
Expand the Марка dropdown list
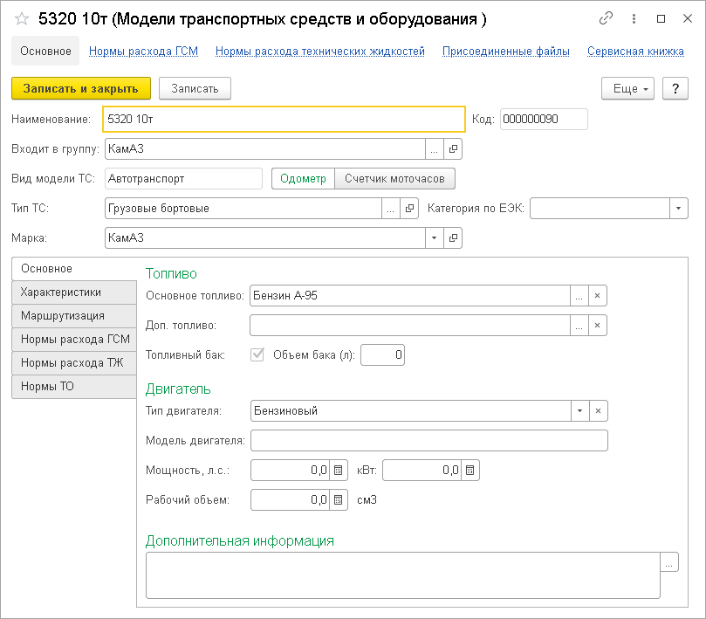pyautogui.click(x=434, y=237)
